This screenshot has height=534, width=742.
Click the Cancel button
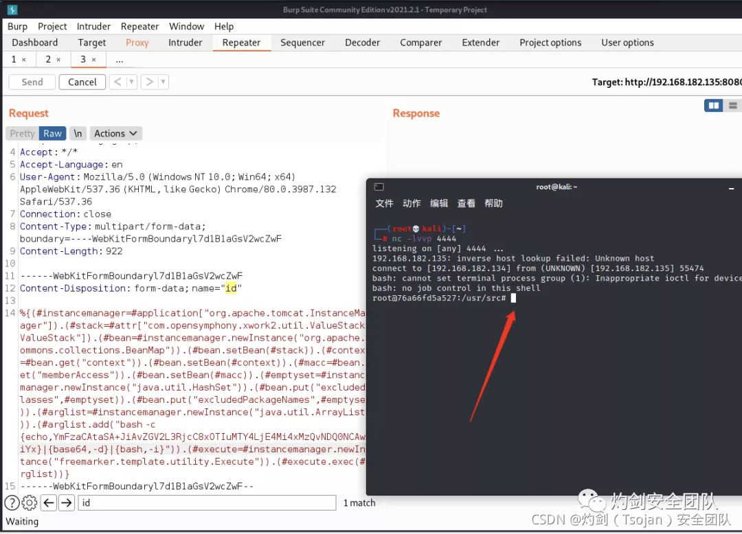coord(82,82)
